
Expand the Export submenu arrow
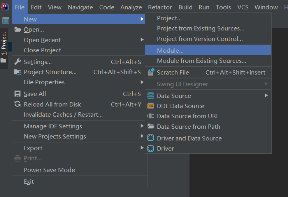point(142,148)
